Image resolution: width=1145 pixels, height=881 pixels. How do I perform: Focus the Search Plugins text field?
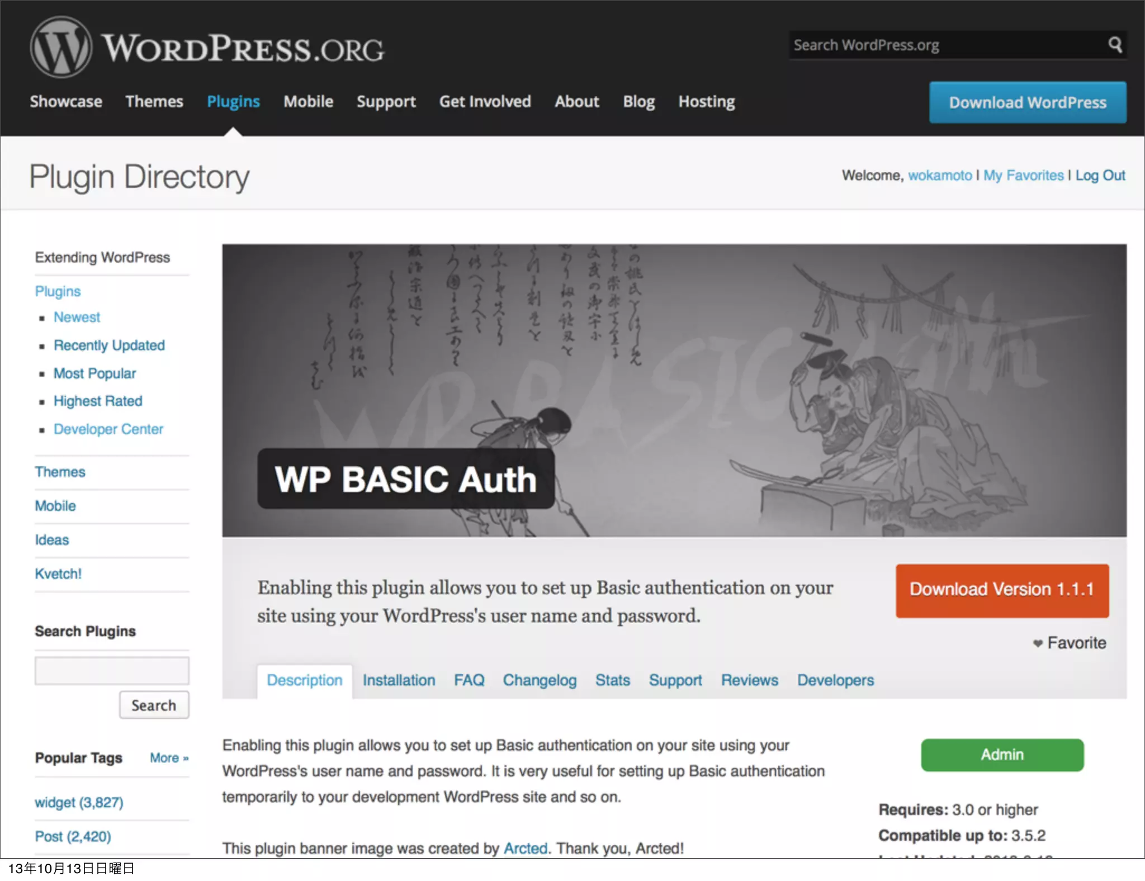[112, 671]
